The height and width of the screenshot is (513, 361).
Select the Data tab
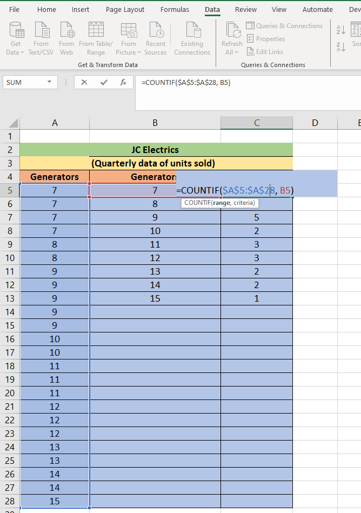[212, 10]
